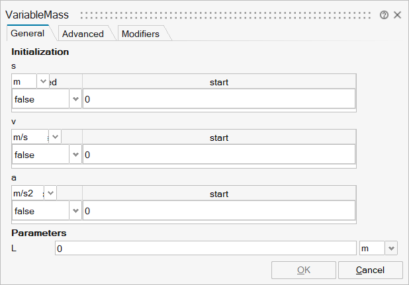Open the Modifiers tab

click(x=140, y=34)
